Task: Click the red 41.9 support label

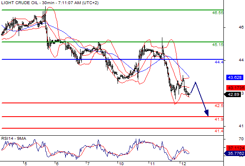Action: [x=219, y=120]
